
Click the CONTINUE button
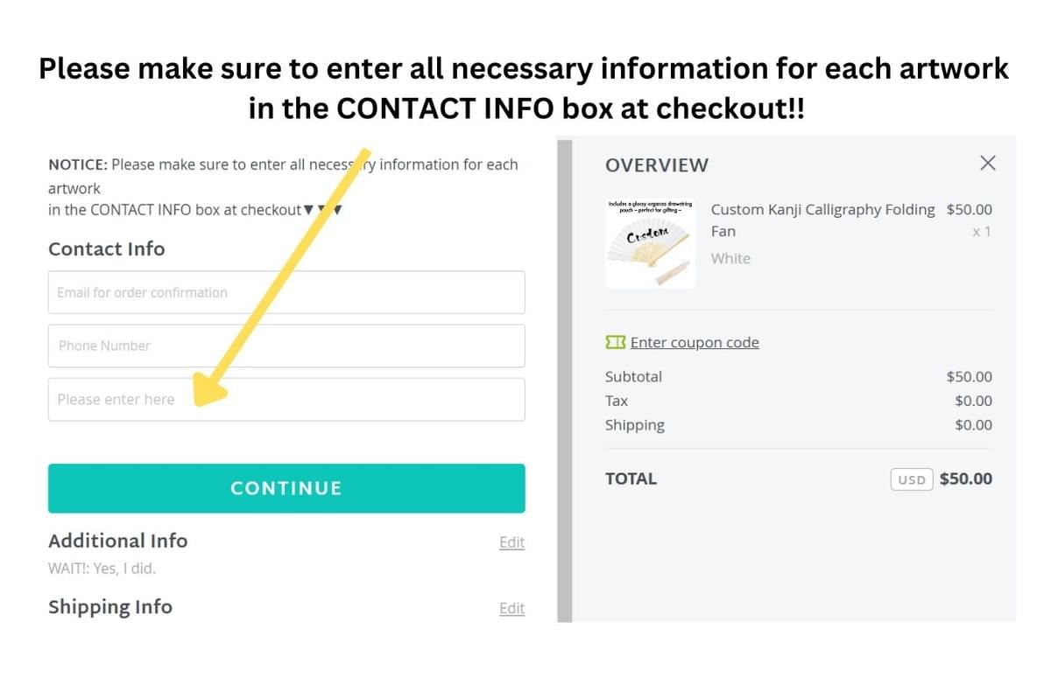point(286,488)
